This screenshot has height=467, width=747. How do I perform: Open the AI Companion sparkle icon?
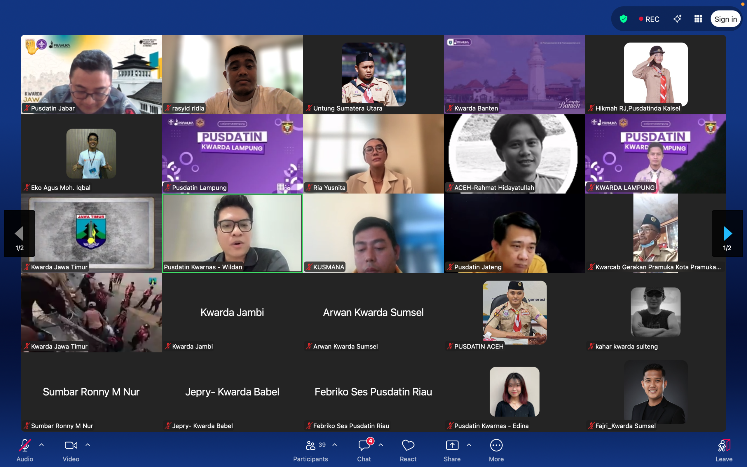pyautogui.click(x=677, y=19)
